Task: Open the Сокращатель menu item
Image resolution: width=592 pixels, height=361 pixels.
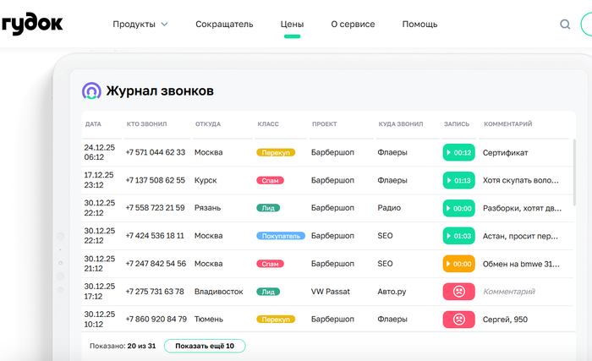Action: point(224,25)
